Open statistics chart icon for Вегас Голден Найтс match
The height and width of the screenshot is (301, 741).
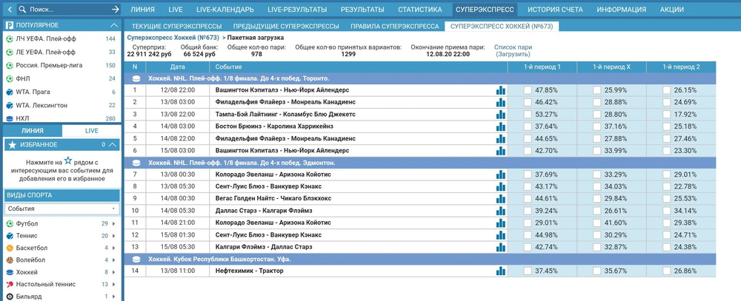point(500,199)
